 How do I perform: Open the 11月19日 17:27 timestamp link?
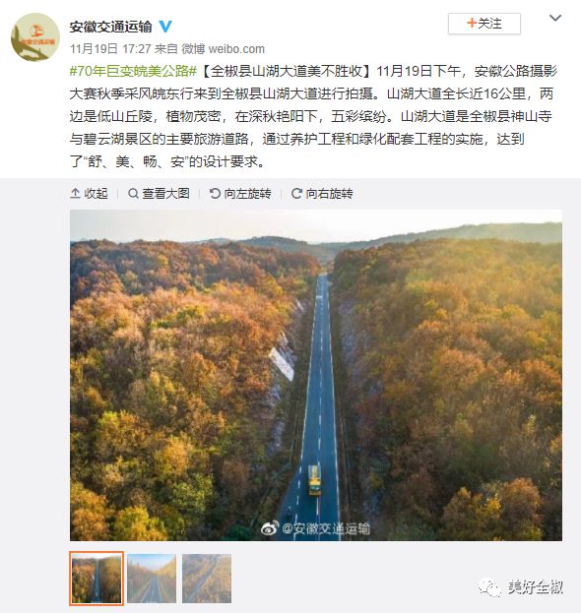(110, 49)
